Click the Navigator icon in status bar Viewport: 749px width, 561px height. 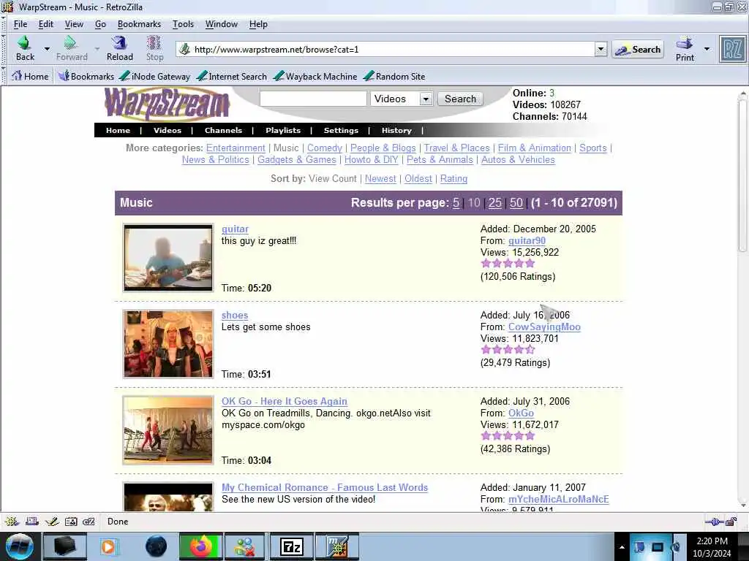click(12, 522)
